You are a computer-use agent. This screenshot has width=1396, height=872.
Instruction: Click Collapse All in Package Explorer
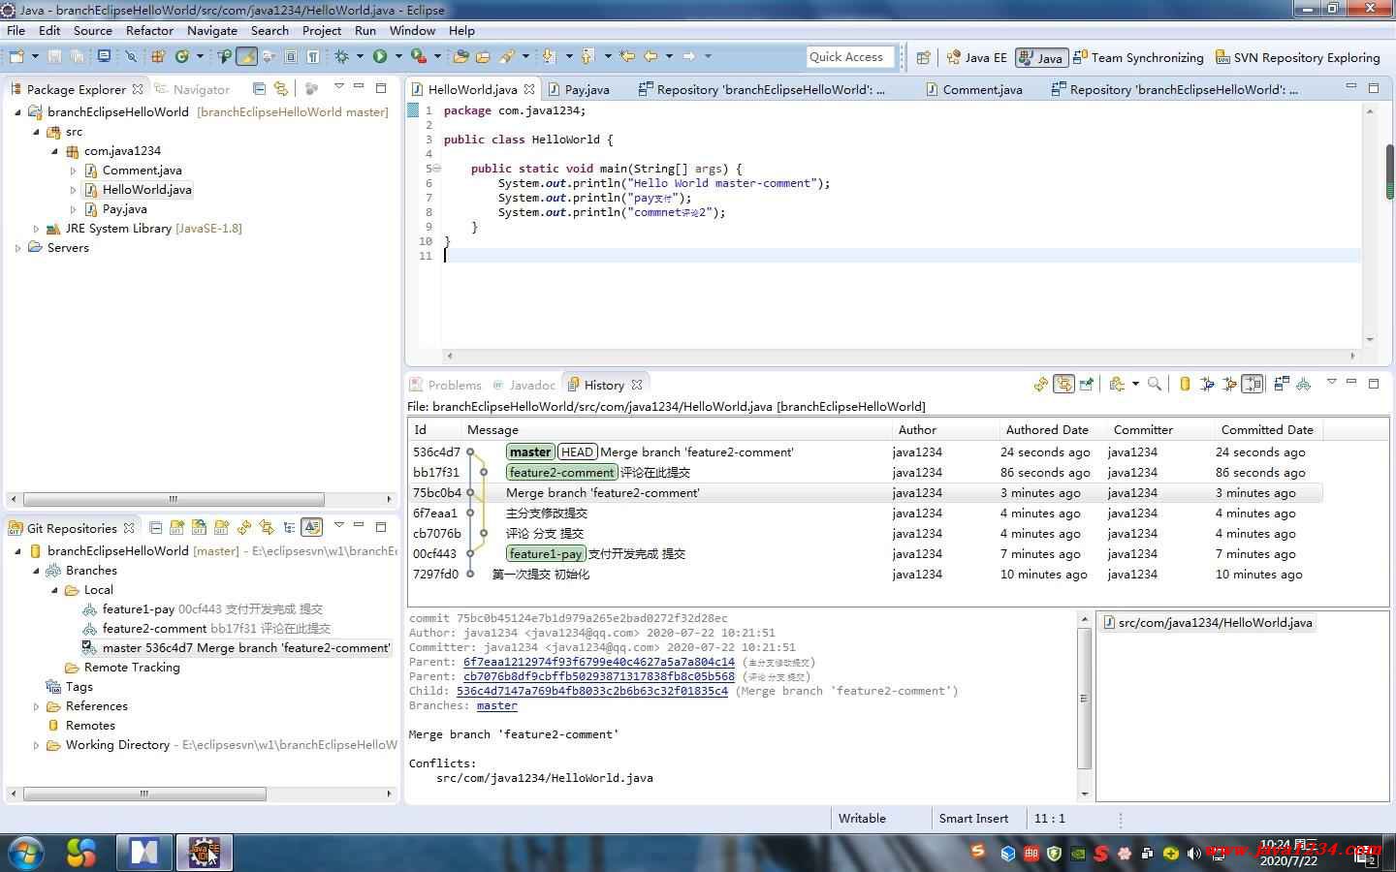tap(259, 88)
